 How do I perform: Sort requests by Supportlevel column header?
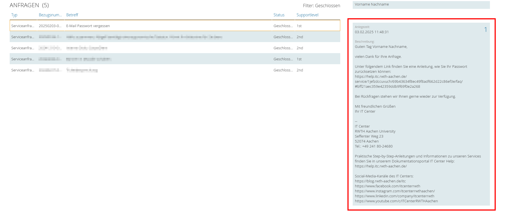tap(307, 15)
